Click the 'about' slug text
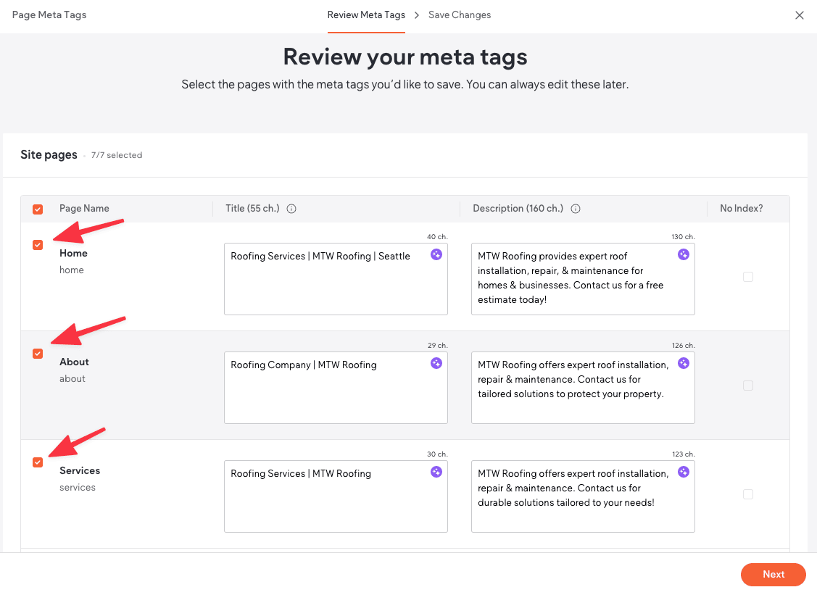The height and width of the screenshot is (595, 817). [x=72, y=379]
